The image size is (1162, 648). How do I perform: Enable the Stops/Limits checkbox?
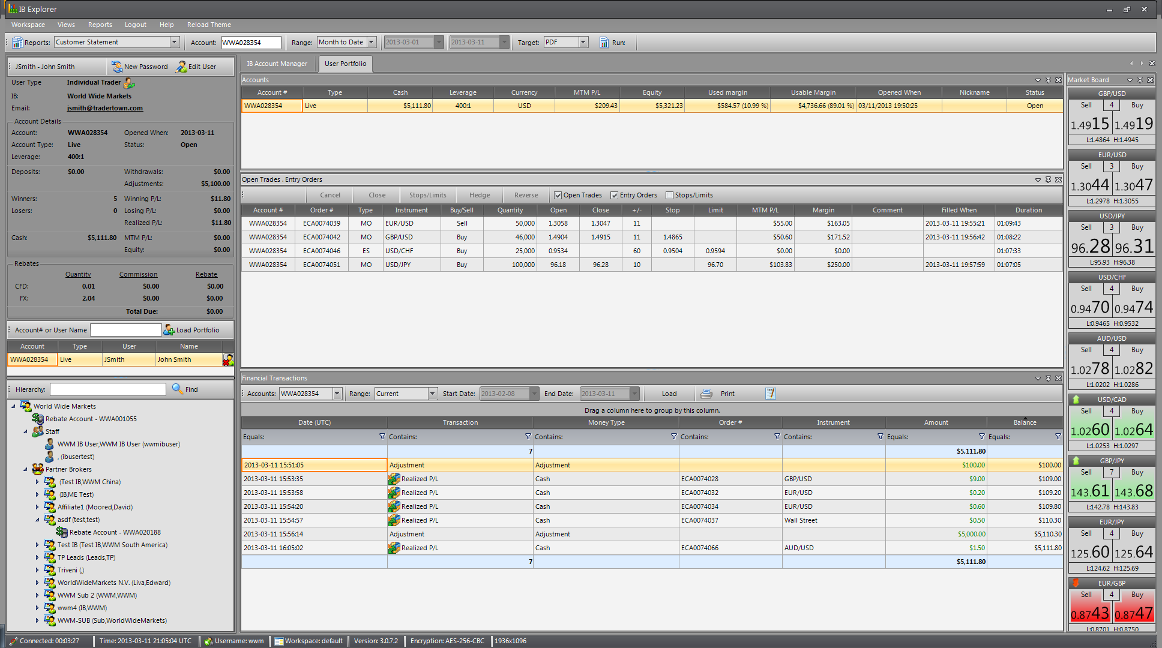coord(670,195)
